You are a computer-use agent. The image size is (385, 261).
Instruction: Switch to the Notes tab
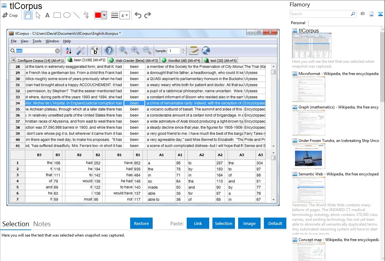pos(42,224)
